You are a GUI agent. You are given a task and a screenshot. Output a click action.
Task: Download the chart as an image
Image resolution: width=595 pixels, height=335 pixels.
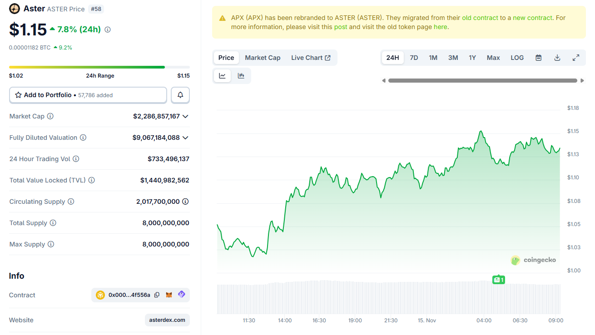[x=557, y=58]
